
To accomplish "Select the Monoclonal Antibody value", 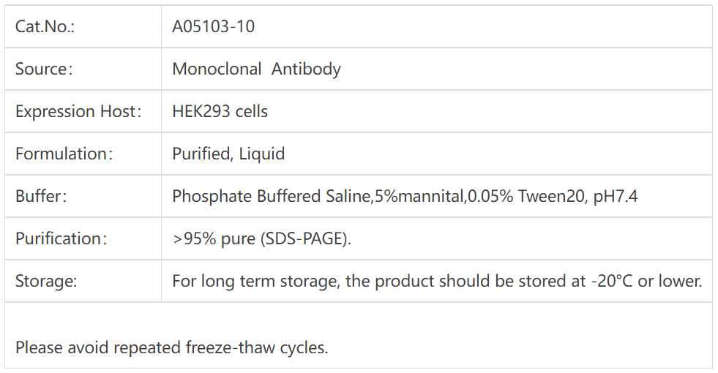I will tap(256, 69).
